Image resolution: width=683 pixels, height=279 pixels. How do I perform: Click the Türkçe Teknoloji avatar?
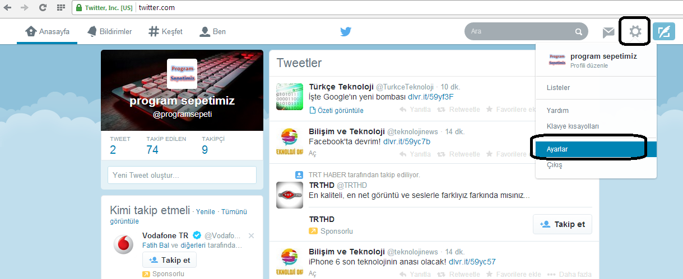pos(290,96)
